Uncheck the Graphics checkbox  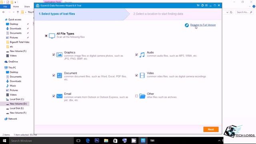54,54
